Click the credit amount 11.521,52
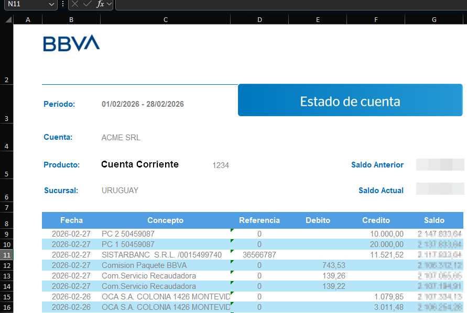This screenshot has width=467, height=313. 387,255
